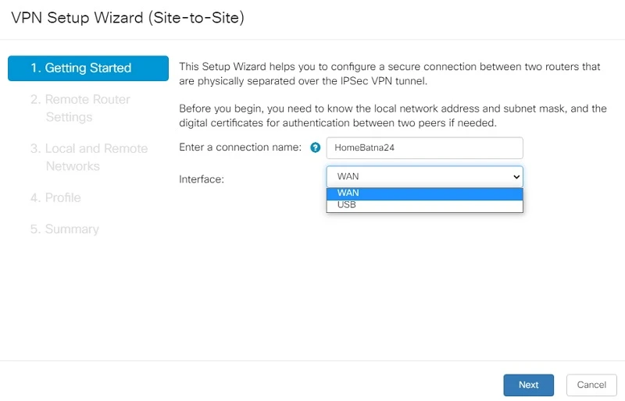
Task: Select Local and Remote Networks step
Action: pos(89,158)
